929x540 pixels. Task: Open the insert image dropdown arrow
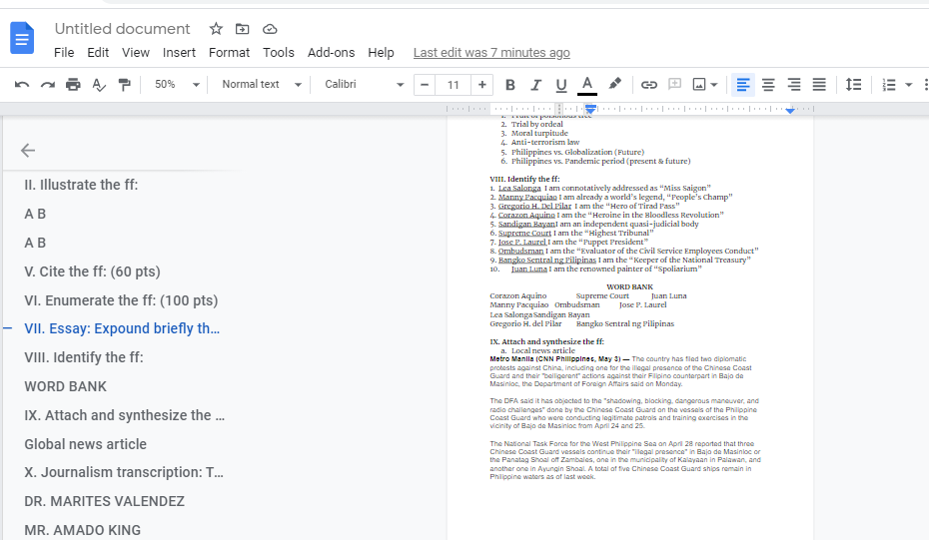pyautogui.click(x=714, y=85)
